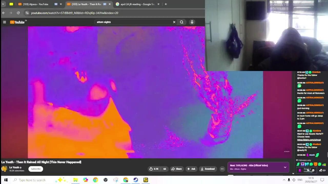Open the ENG language indicator
The height and width of the screenshot is (184, 328).
tap(300, 180)
